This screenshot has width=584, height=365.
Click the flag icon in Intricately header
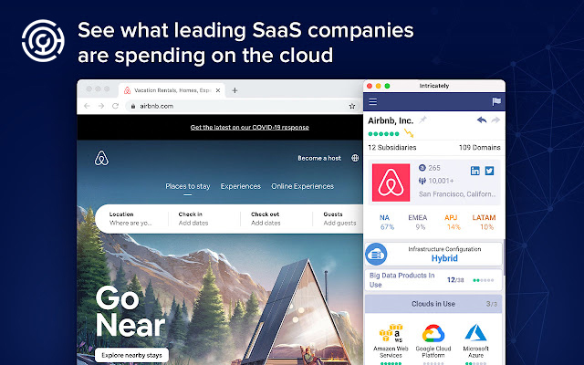point(496,101)
